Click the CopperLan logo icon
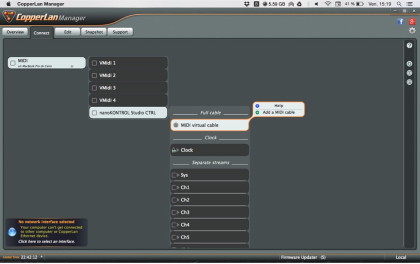The height and width of the screenshot is (264, 420). point(9,17)
